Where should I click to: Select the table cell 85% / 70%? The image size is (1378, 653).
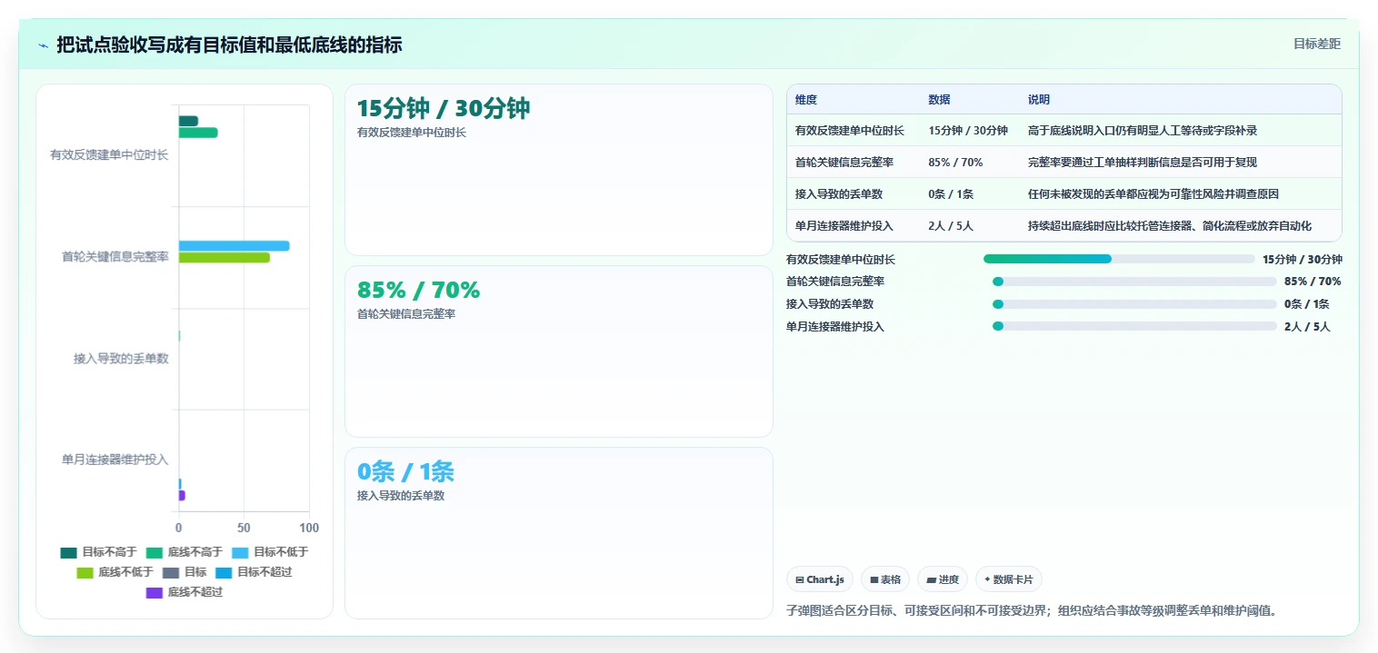click(955, 163)
